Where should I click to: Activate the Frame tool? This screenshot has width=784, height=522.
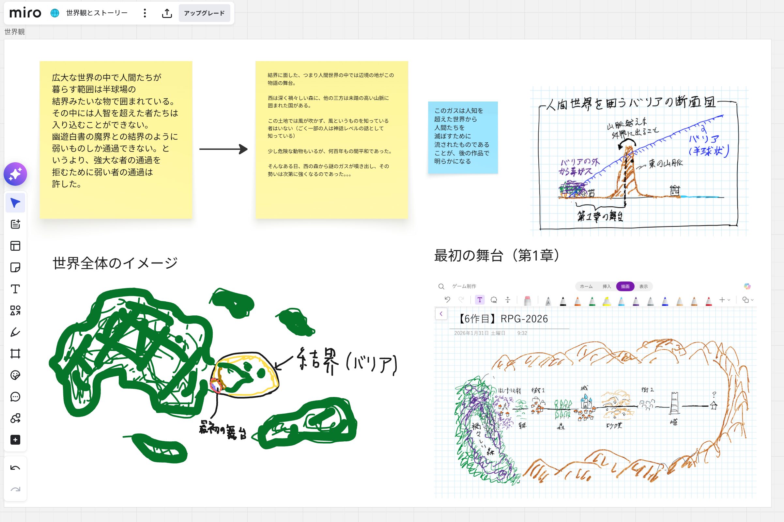coord(15,354)
